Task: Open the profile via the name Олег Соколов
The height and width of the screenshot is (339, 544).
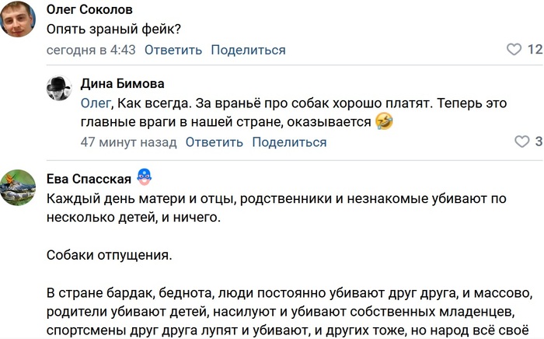Action: tap(89, 9)
